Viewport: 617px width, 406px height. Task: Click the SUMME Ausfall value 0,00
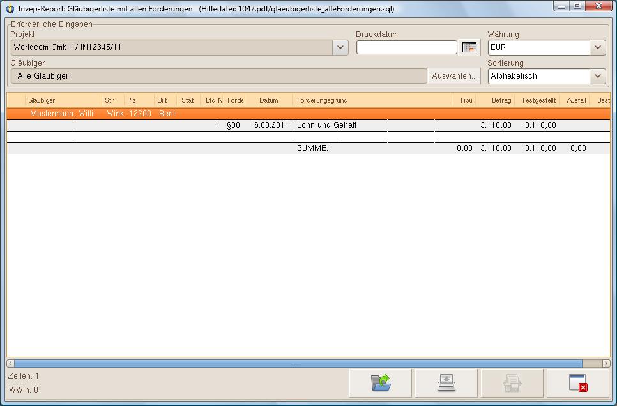point(578,148)
